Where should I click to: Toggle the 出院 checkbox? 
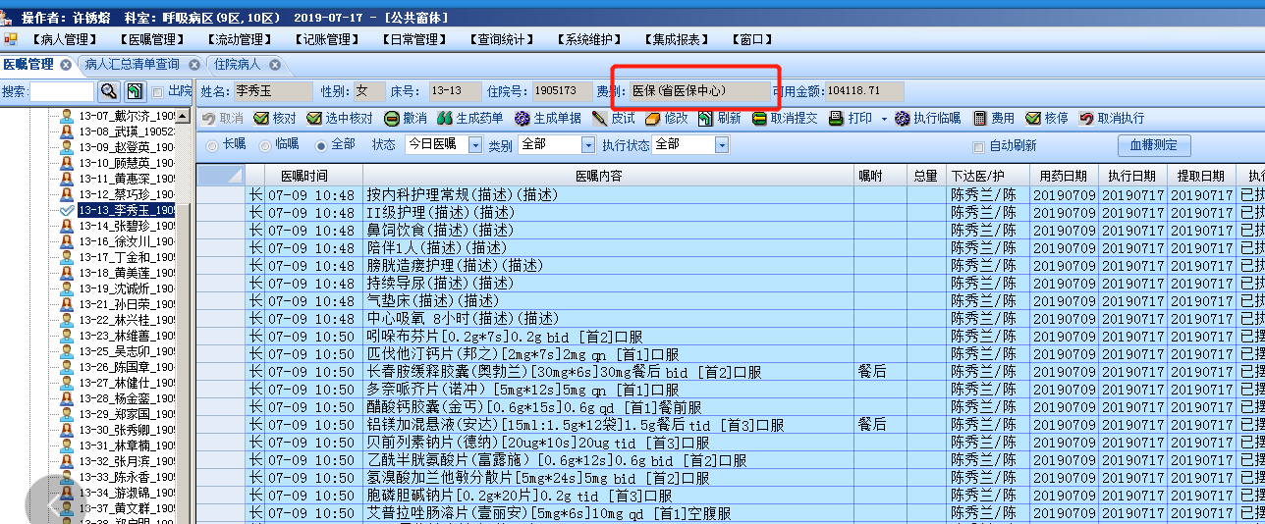(158, 91)
